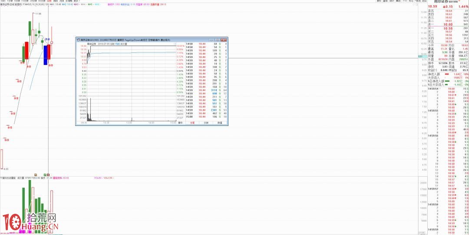Screen dimensions: 469x235
Task: Click the 买一 10.58 order row
Action: click(448, 28)
